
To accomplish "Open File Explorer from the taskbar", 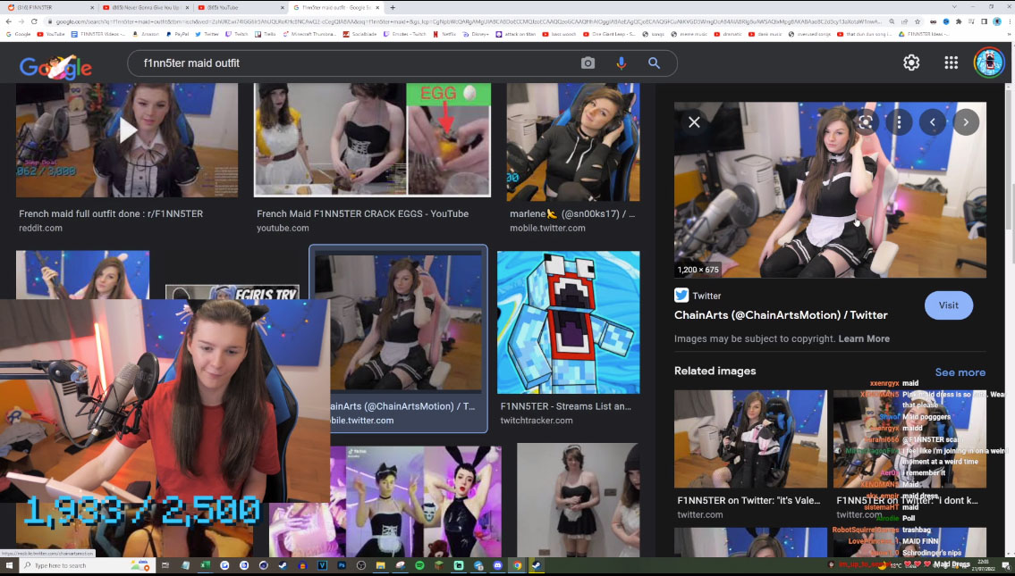I will point(381,565).
